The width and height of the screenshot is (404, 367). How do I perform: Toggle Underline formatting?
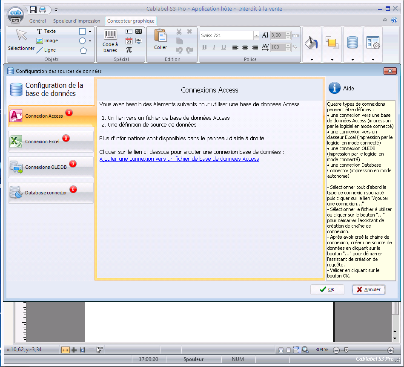223,47
